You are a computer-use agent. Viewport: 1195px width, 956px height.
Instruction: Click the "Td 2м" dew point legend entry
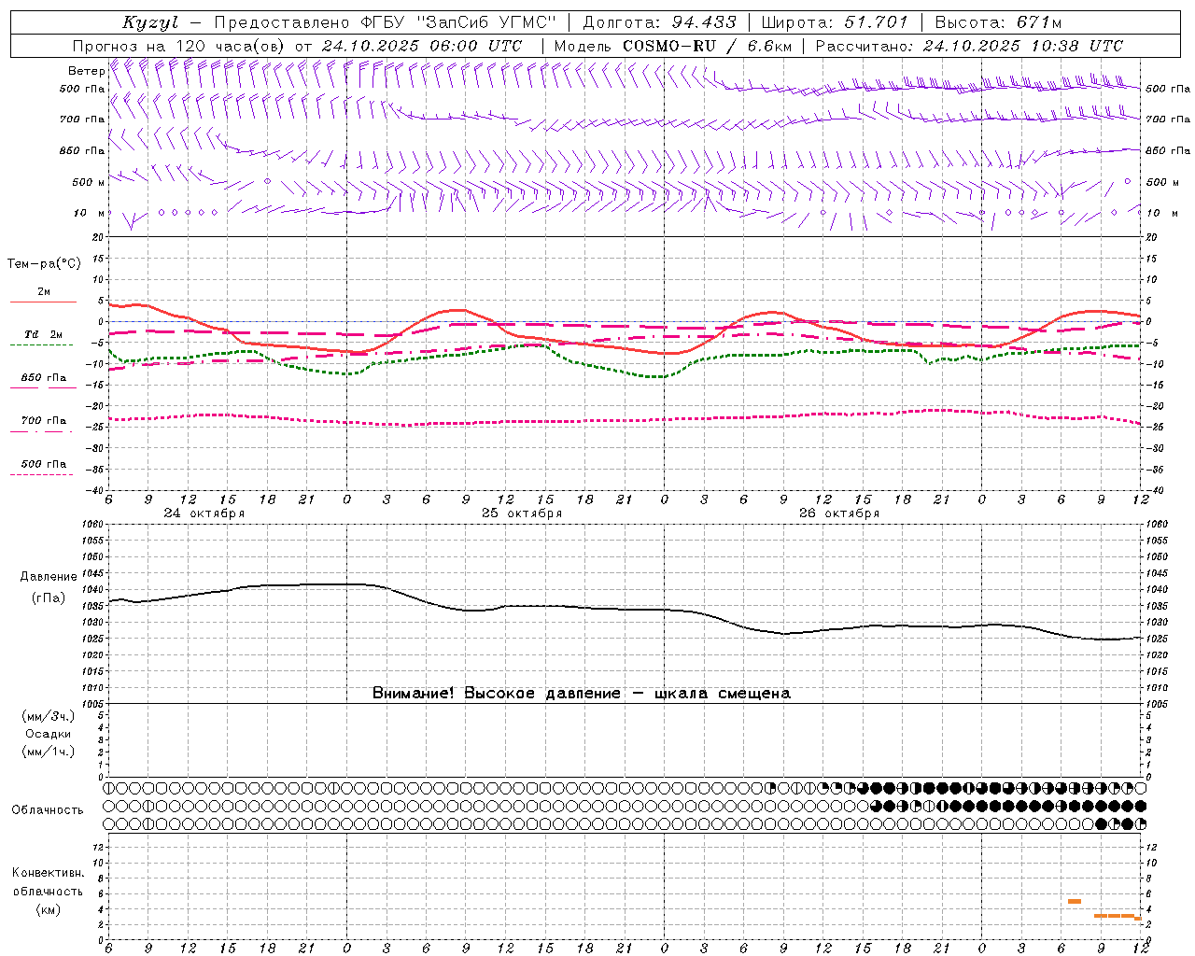tap(43, 334)
